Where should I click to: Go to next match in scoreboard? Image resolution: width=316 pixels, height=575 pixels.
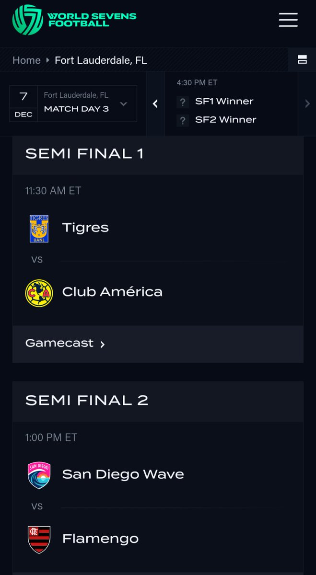[x=307, y=104]
